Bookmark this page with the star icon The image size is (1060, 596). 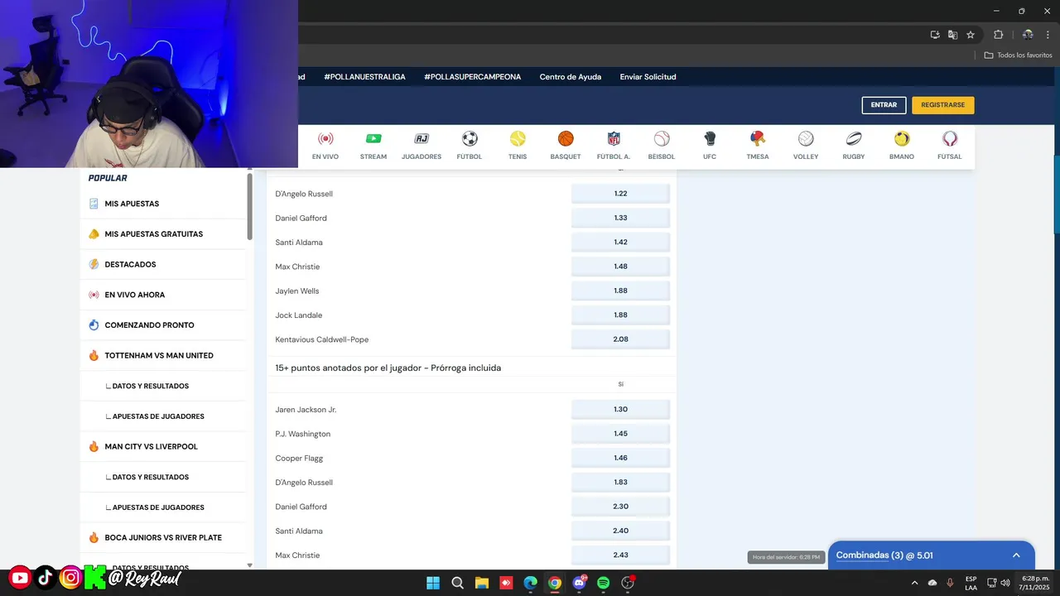971,35
